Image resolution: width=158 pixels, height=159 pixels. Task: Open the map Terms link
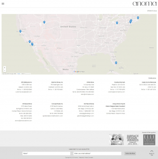(x=19, y=74)
